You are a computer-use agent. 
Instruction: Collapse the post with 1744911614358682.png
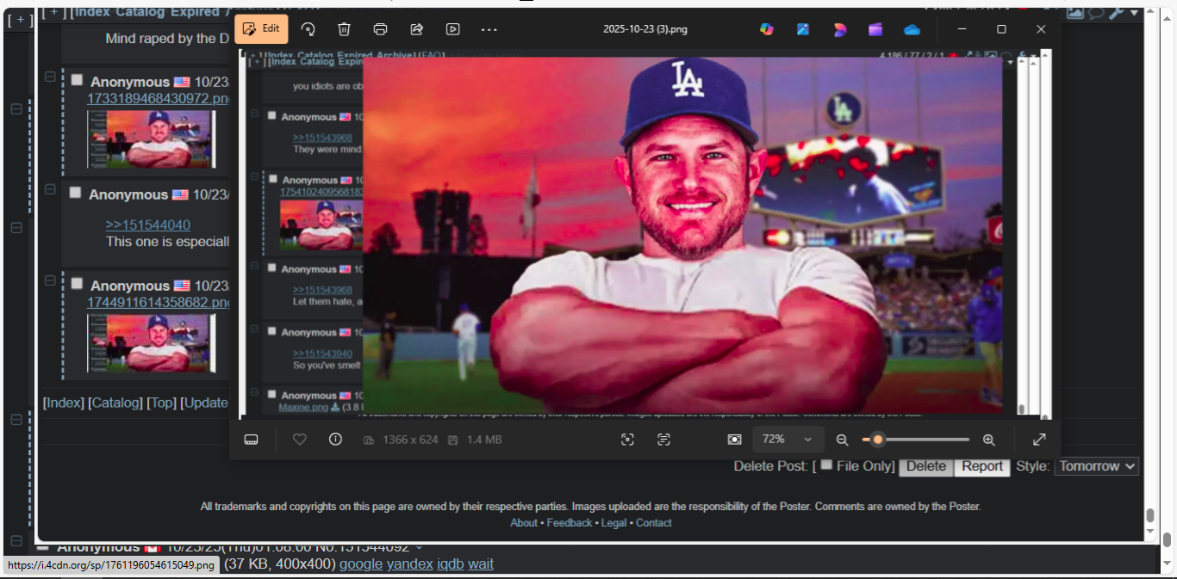point(50,280)
